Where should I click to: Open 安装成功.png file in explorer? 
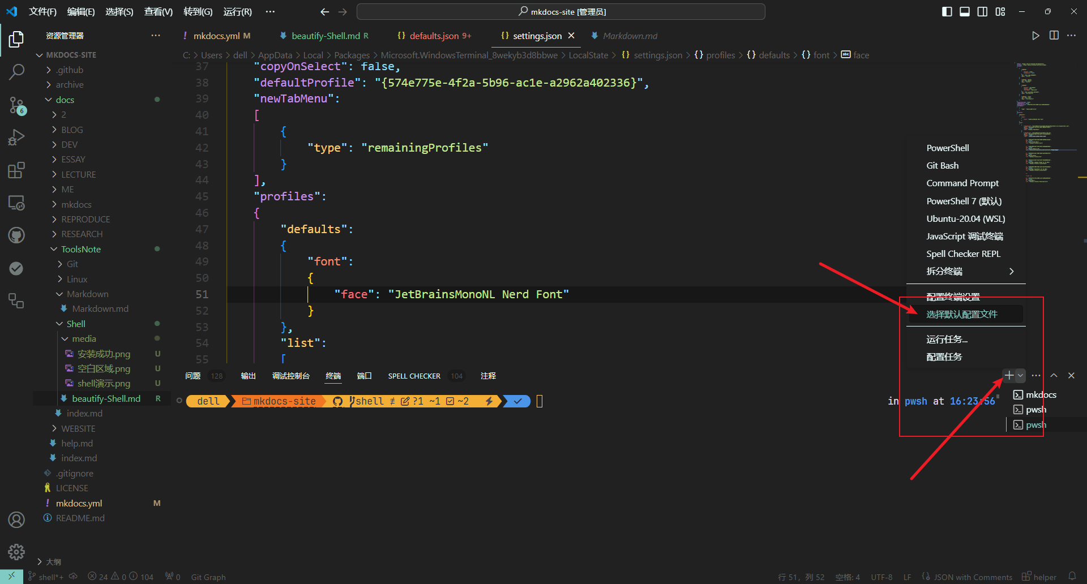pos(104,354)
